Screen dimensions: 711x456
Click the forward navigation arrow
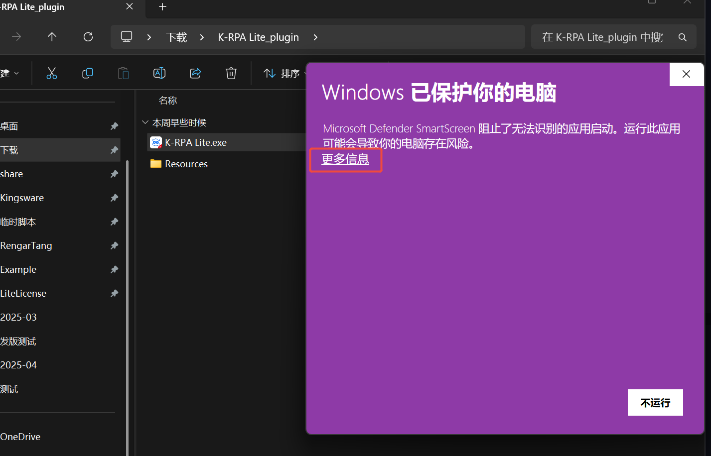(x=16, y=37)
